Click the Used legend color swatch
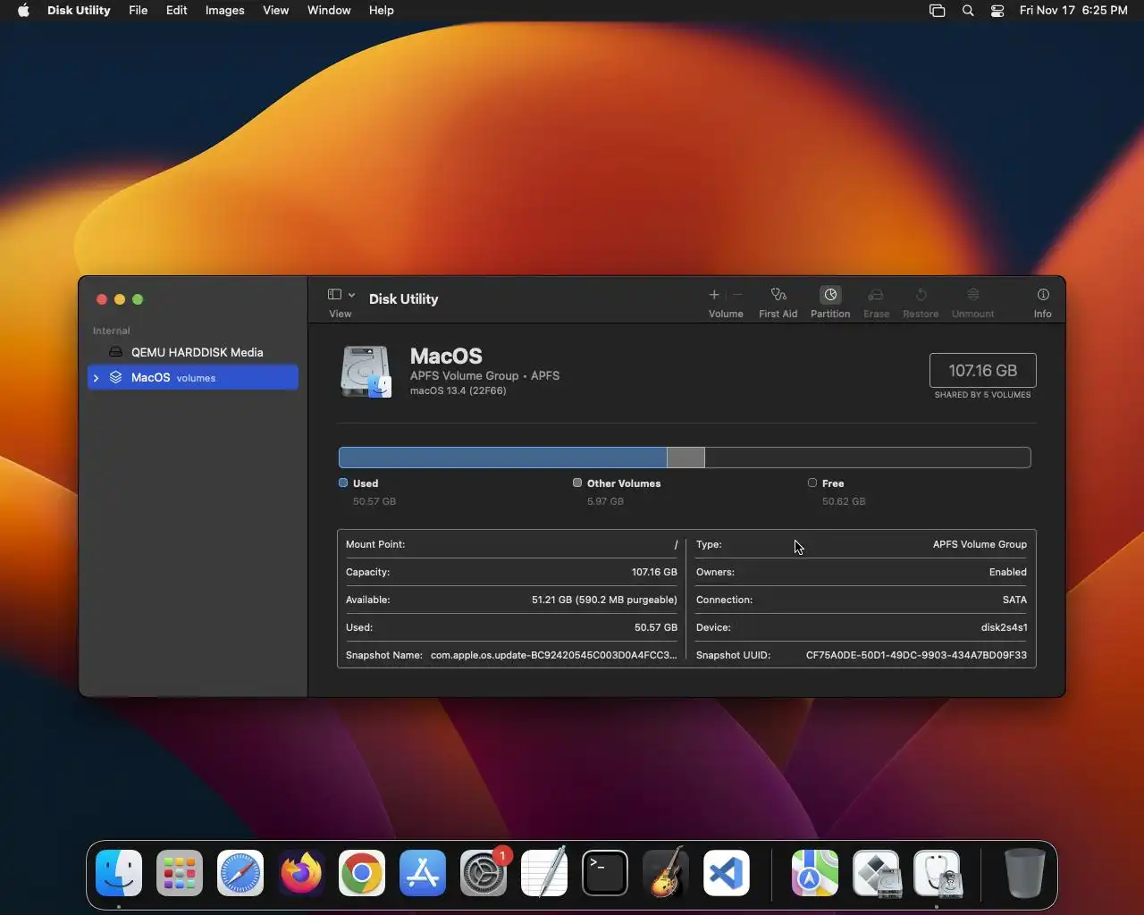The width and height of the screenshot is (1144, 915). point(343,483)
